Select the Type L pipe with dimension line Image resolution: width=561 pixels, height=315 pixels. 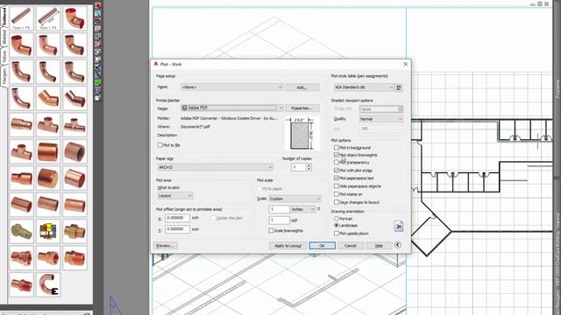[x=48, y=17]
